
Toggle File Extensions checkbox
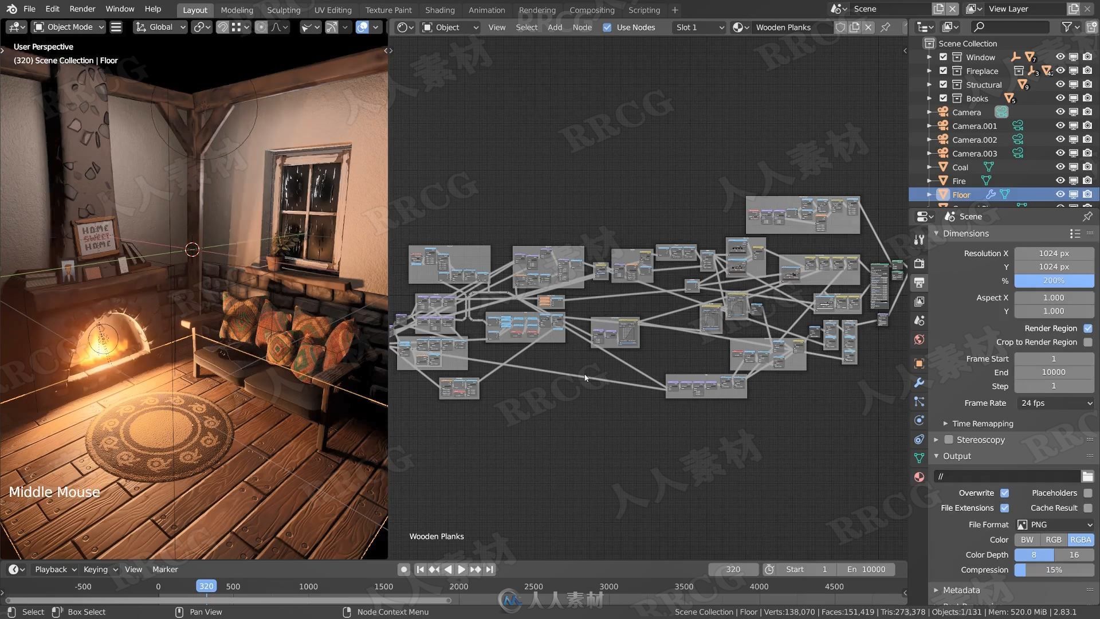pos(1004,508)
